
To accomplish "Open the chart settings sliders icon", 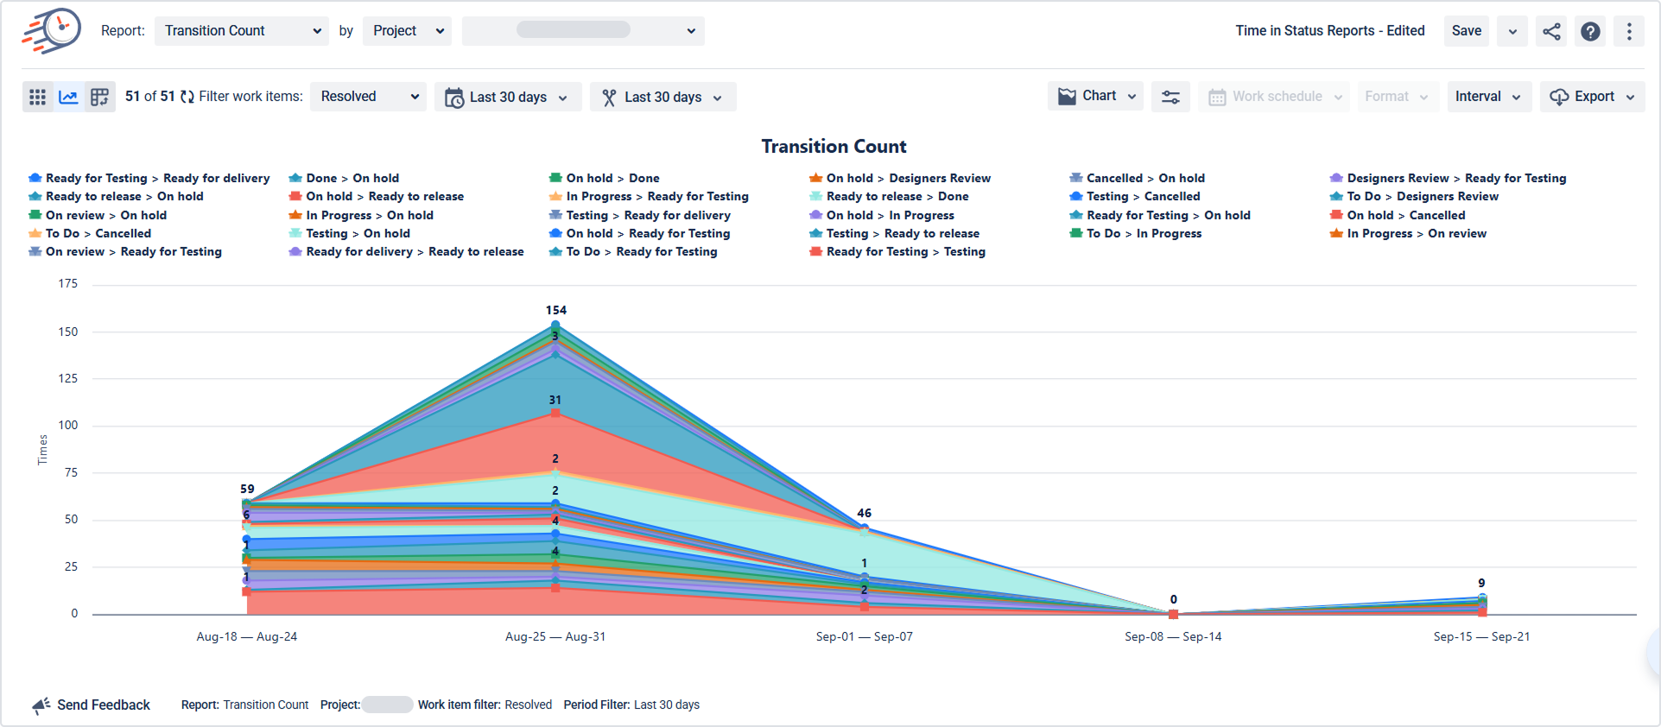I will [1170, 97].
